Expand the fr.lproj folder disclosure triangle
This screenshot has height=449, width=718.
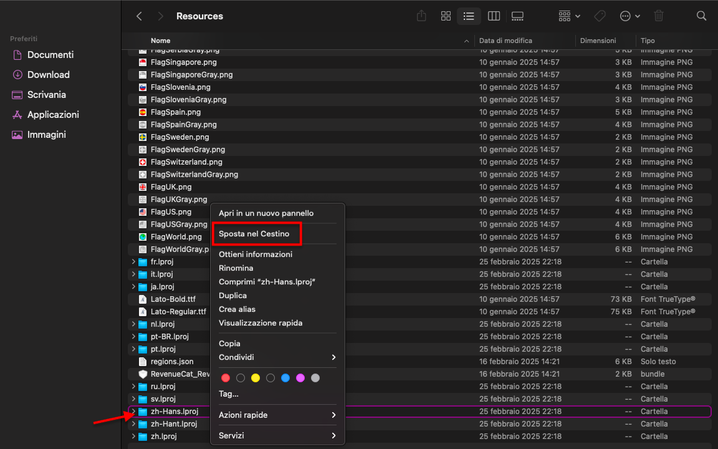(x=133, y=261)
